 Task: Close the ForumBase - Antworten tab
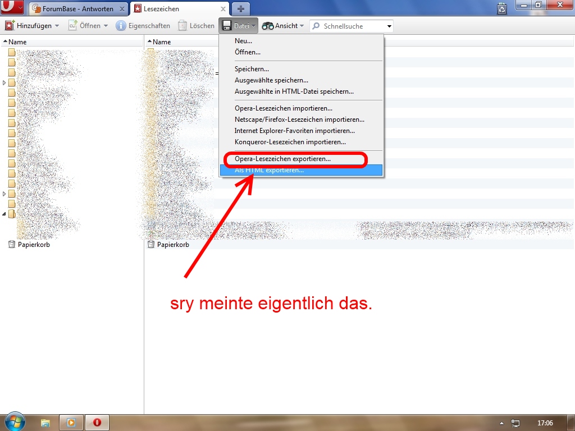pyautogui.click(x=122, y=9)
